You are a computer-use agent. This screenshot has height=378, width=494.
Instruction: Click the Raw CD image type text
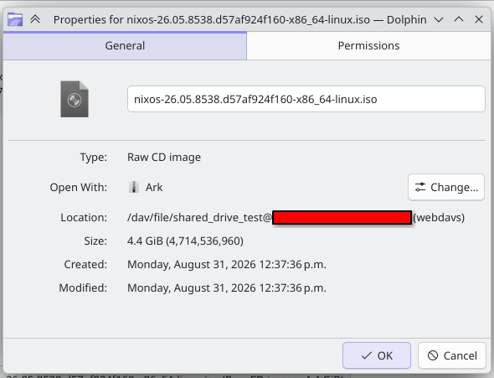[x=164, y=157]
